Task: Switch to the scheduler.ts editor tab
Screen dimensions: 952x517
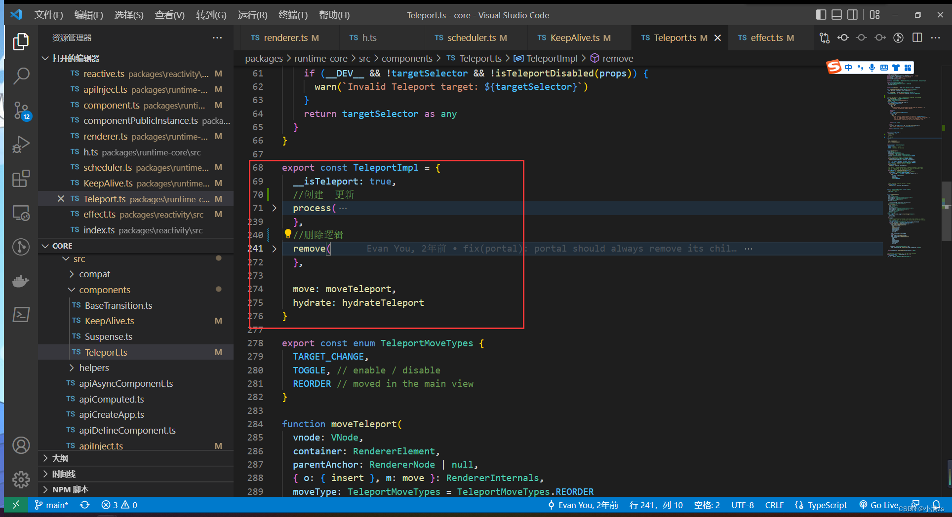Action: pyautogui.click(x=472, y=38)
